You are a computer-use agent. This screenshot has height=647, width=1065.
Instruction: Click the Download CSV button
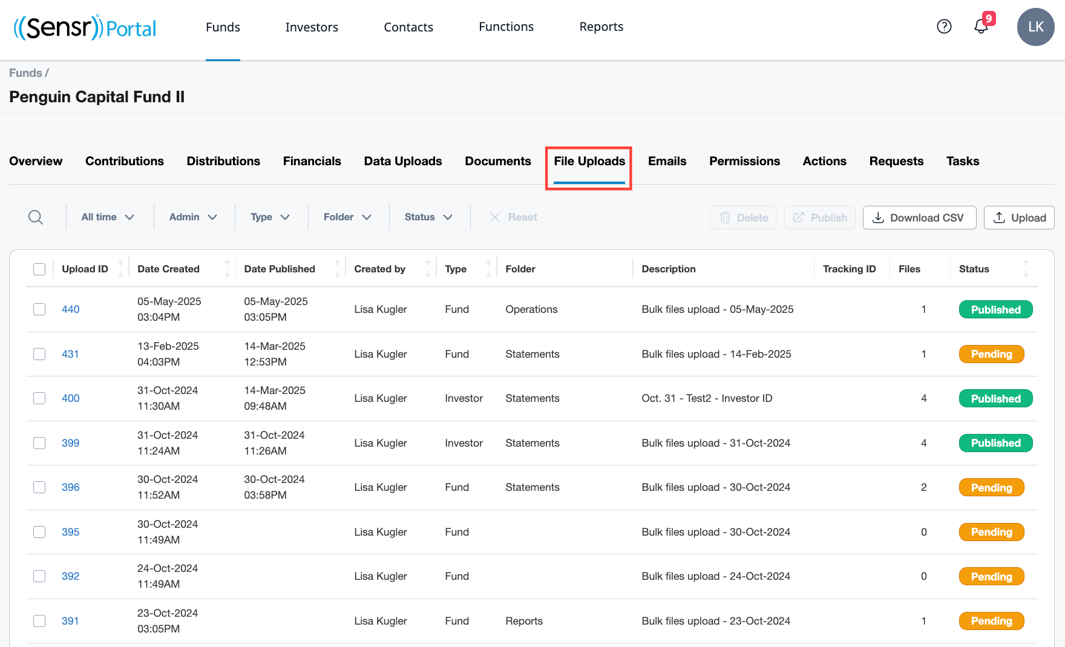tap(919, 218)
